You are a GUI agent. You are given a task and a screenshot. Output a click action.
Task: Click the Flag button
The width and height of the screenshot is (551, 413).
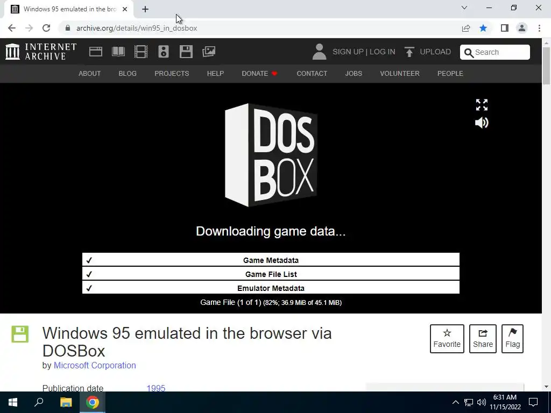pos(512,339)
